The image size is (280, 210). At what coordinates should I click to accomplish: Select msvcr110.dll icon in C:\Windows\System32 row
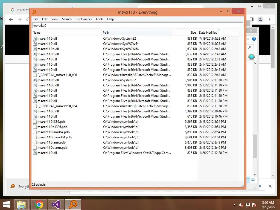35,38
